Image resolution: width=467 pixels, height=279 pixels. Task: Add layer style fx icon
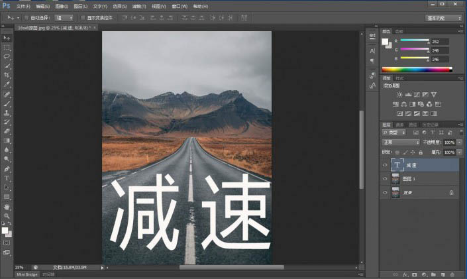(x=405, y=274)
